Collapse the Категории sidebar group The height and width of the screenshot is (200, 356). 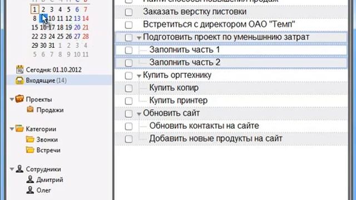tap(12, 129)
